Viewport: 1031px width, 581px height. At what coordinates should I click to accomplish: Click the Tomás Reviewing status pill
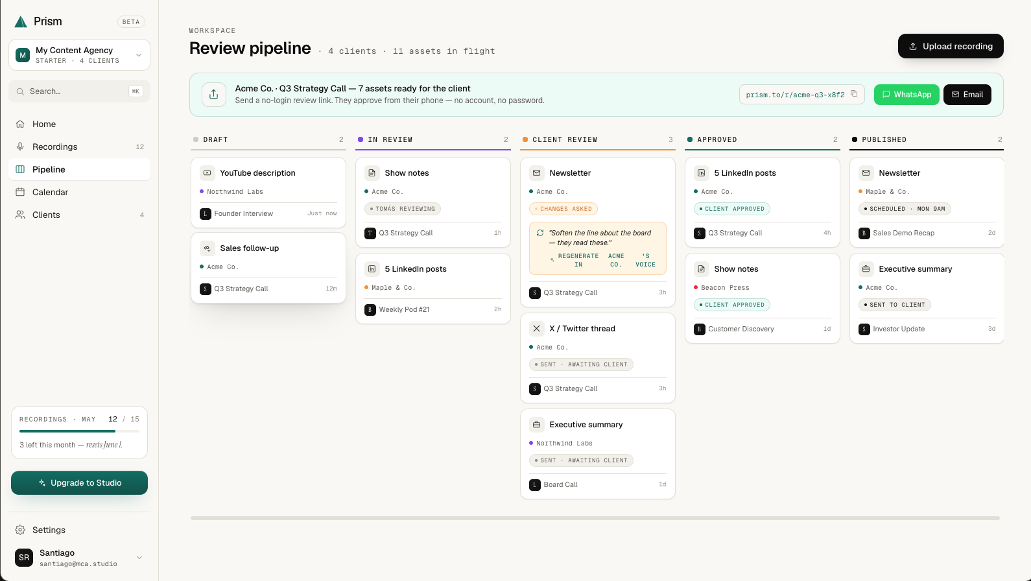(x=403, y=209)
